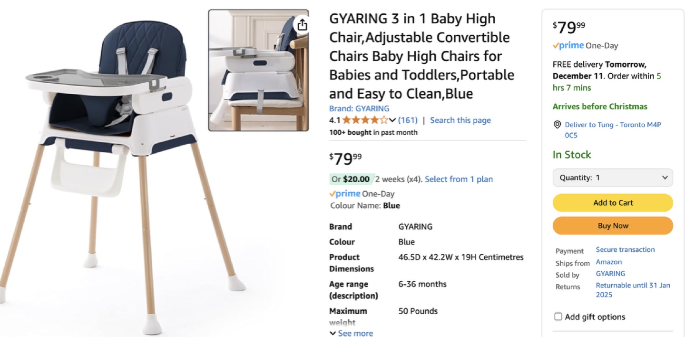This screenshot has width=685, height=337.
Task: Open the 161 reviews link
Action: pyautogui.click(x=408, y=120)
